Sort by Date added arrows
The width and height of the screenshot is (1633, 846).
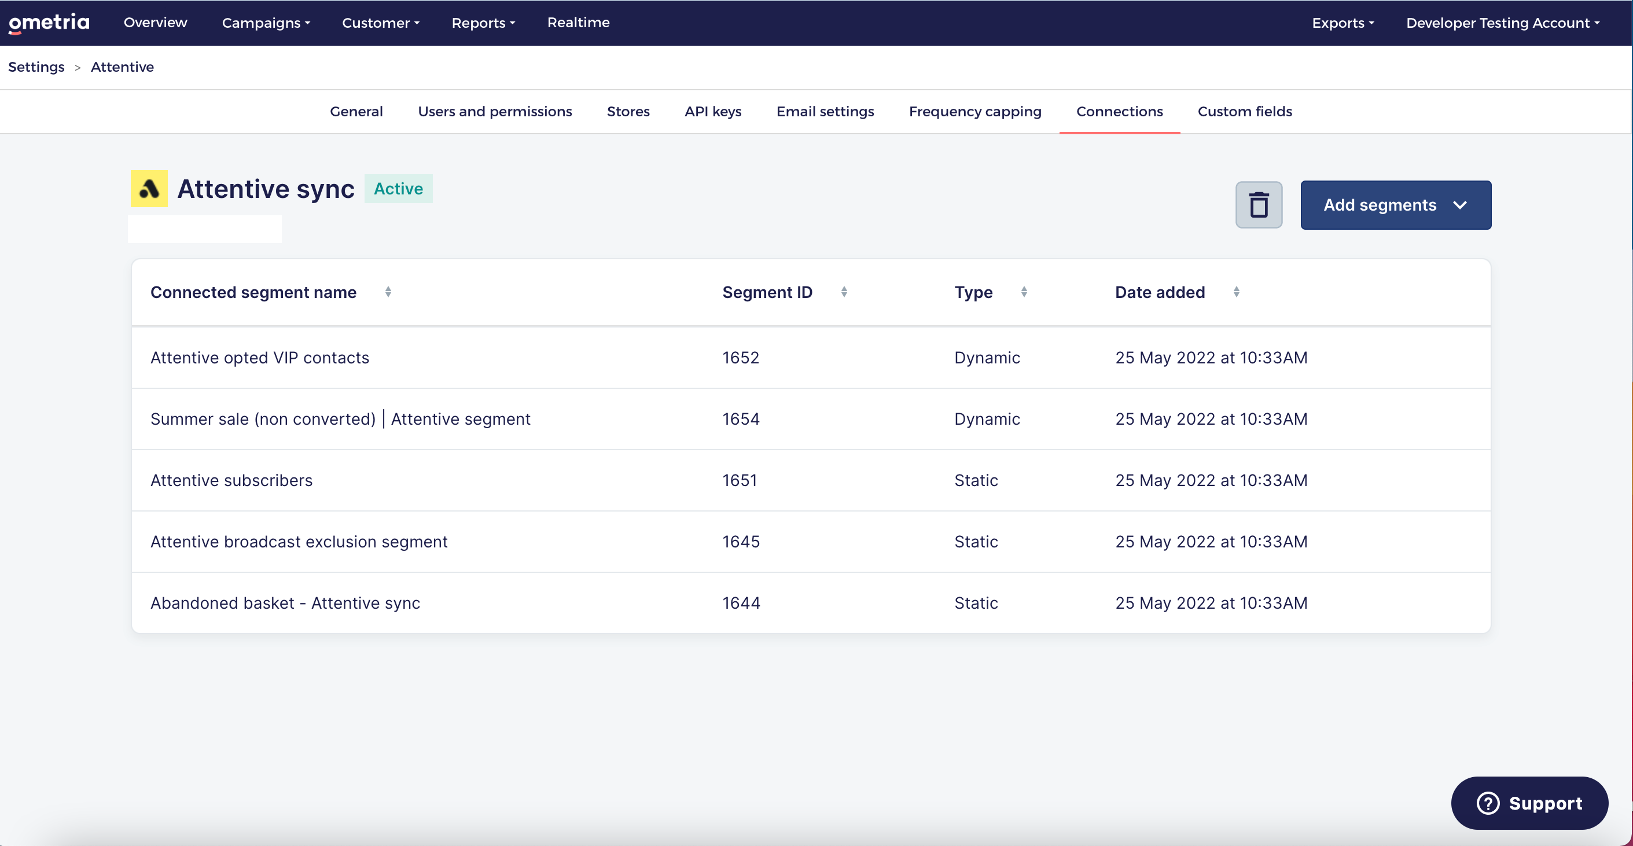(x=1236, y=292)
